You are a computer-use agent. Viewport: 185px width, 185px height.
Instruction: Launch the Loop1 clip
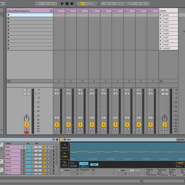[x=160, y=15]
